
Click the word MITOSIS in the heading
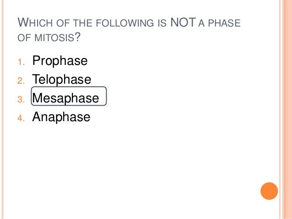coord(54,37)
